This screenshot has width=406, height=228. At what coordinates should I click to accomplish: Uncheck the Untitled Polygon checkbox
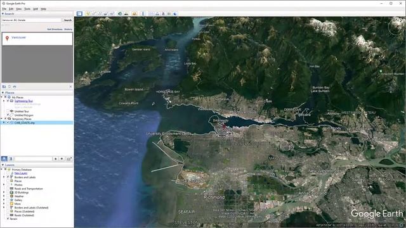click(x=8, y=115)
